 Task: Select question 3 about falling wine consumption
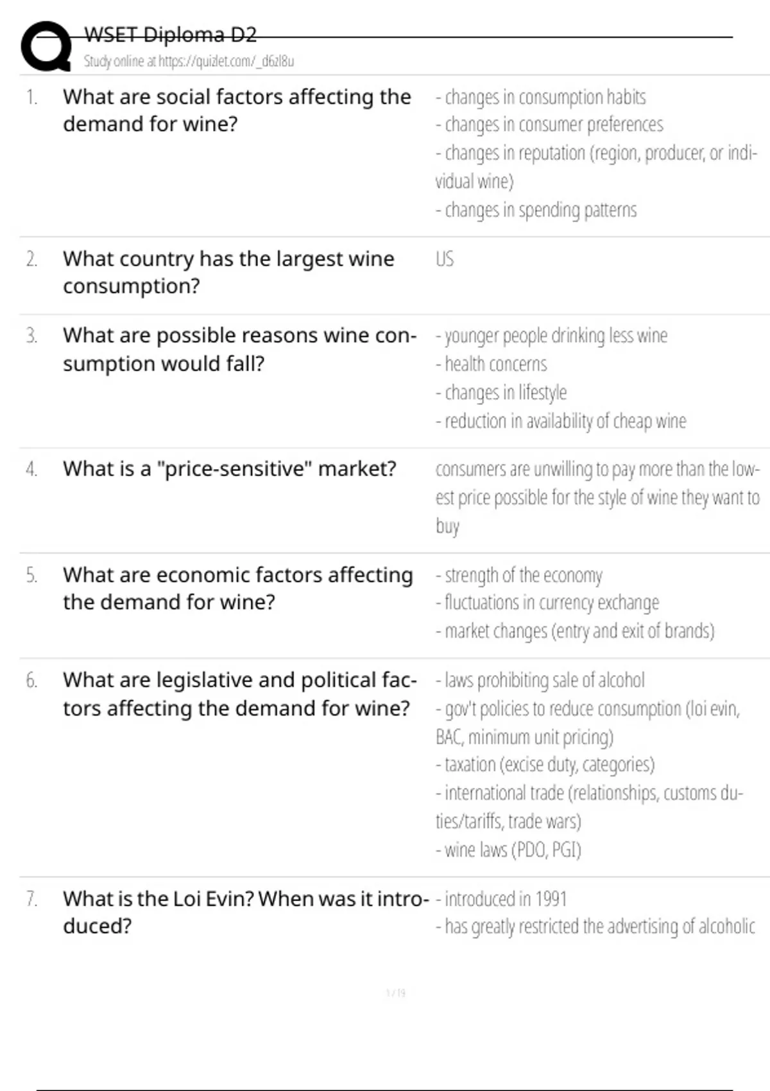point(239,349)
